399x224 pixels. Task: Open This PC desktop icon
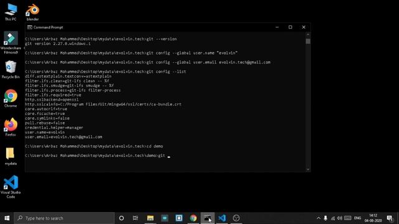tap(11, 12)
